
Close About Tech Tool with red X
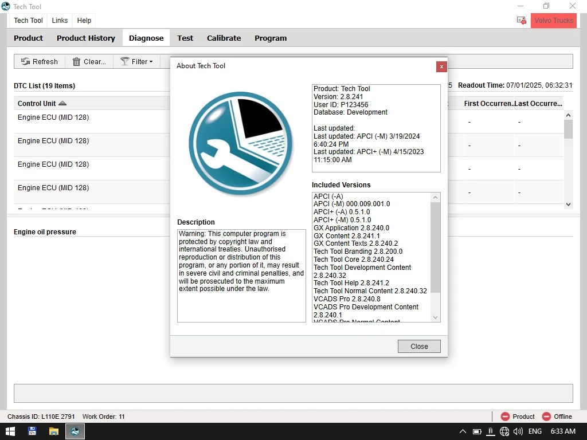pyautogui.click(x=441, y=66)
